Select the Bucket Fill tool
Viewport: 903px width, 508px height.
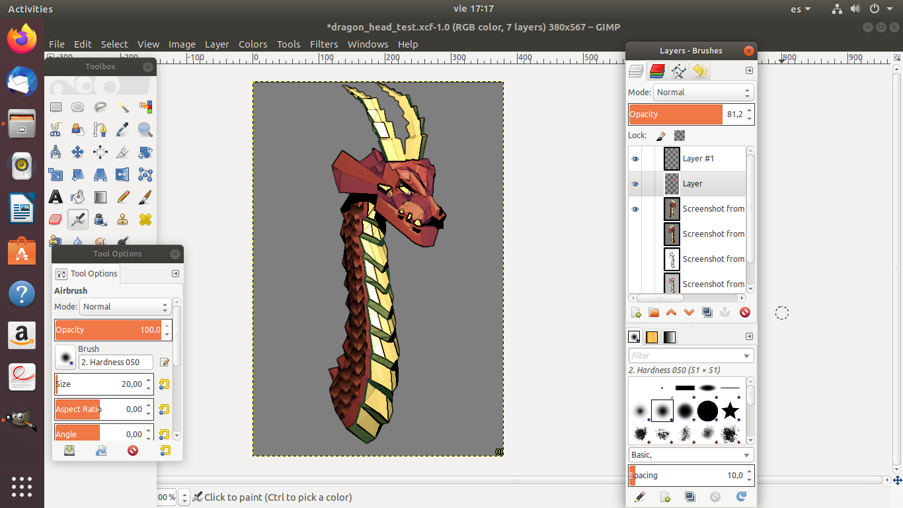pos(78,197)
